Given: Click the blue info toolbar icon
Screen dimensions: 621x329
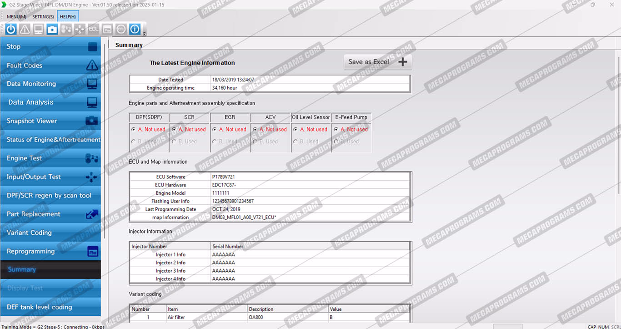Looking at the screenshot, I should [135, 30].
